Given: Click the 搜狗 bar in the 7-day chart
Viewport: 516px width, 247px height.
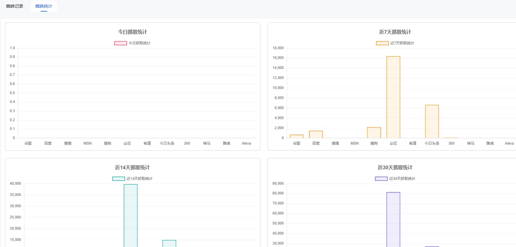Looking at the screenshot, I should pos(374,132).
